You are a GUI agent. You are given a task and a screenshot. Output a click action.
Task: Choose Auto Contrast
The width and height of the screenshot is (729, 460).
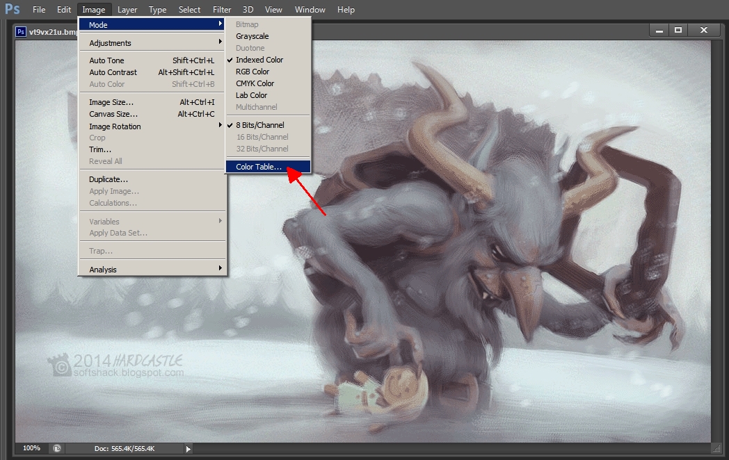tap(152, 72)
